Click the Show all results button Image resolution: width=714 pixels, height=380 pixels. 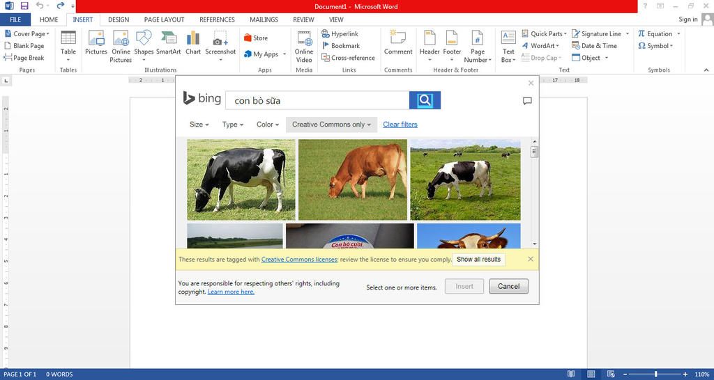pyautogui.click(x=478, y=259)
